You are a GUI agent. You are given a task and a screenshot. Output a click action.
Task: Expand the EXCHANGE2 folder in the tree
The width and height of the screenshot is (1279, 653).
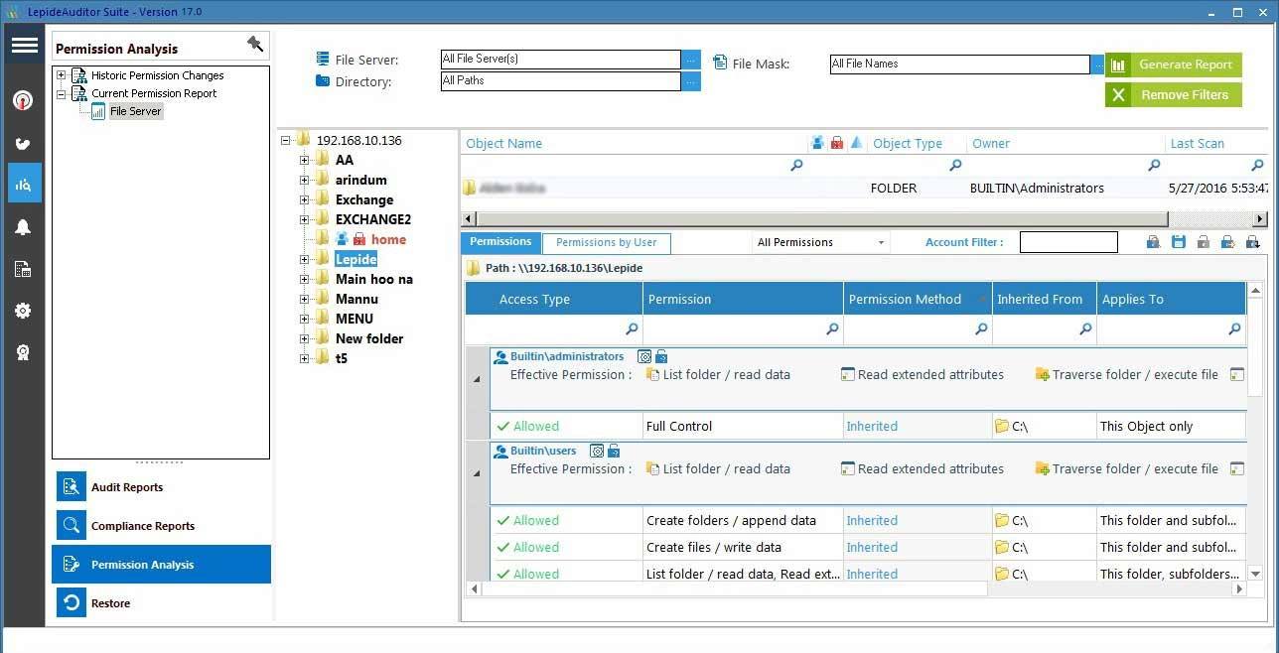304,219
